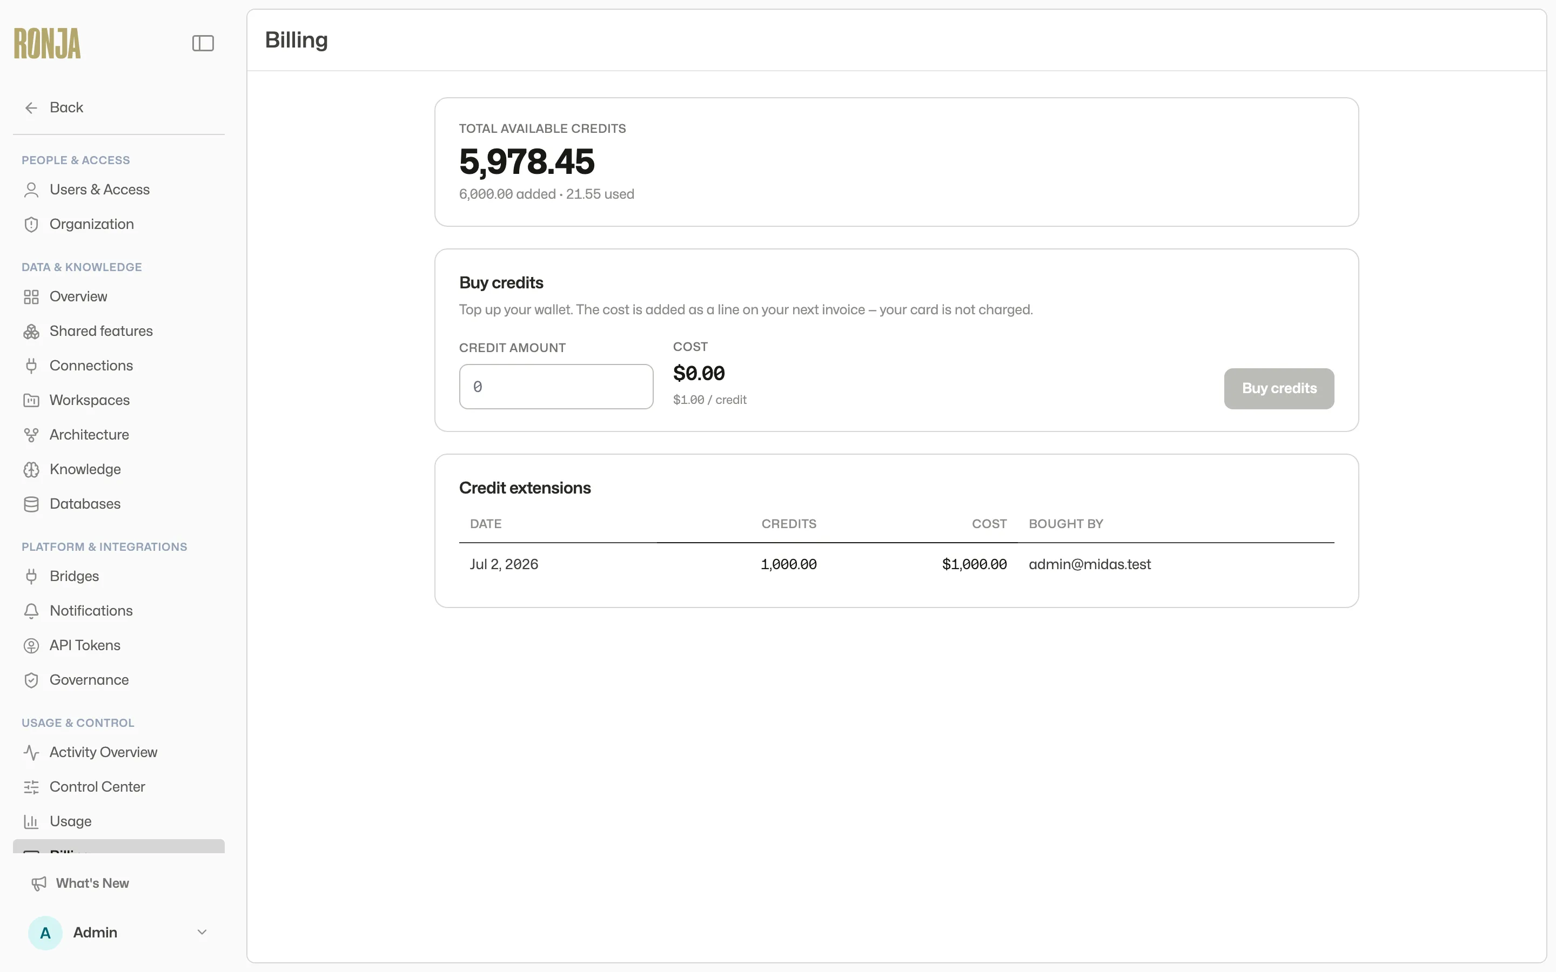Screen dimensions: 1556x972
Task: Click the Organization shield icon
Action: click(x=31, y=224)
